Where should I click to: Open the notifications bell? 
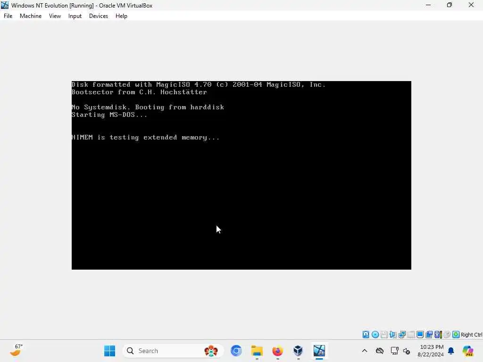[x=451, y=351]
